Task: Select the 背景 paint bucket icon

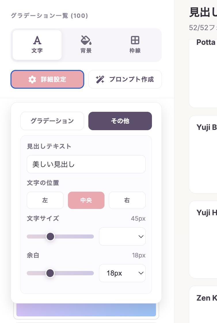Action: pyautogui.click(x=86, y=40)
